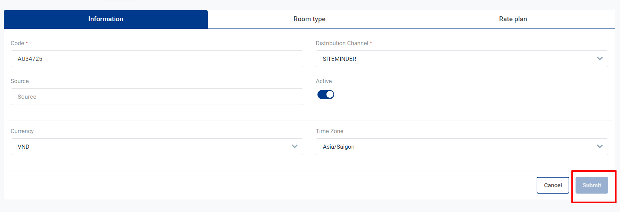This screenshot has height=212, width=620.
Task: Switch to the Information tab
Action: pyautogui.click(x=106, y=19)
